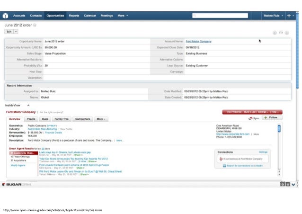Image resolution: width=302 pixels, height=214 pixels.
Task: Click the LinkedIn icon beside Search for connections
Action: tap(224, 166)
